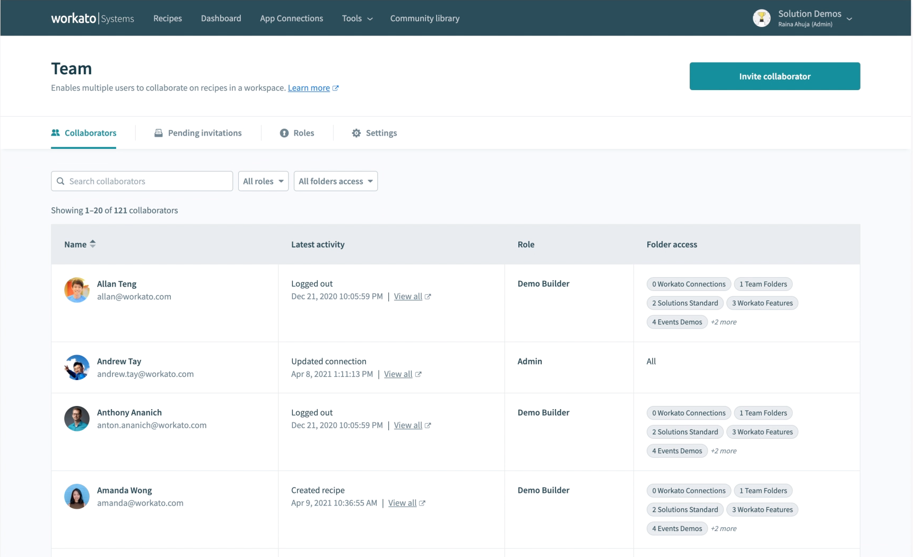913x557 pixels.
Task: Click email andrew.tay@workato.com
Action: (145, 374)
